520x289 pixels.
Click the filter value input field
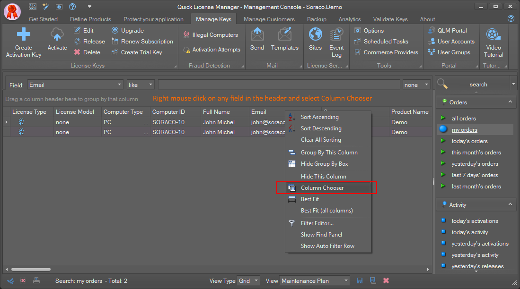point(279,85)
